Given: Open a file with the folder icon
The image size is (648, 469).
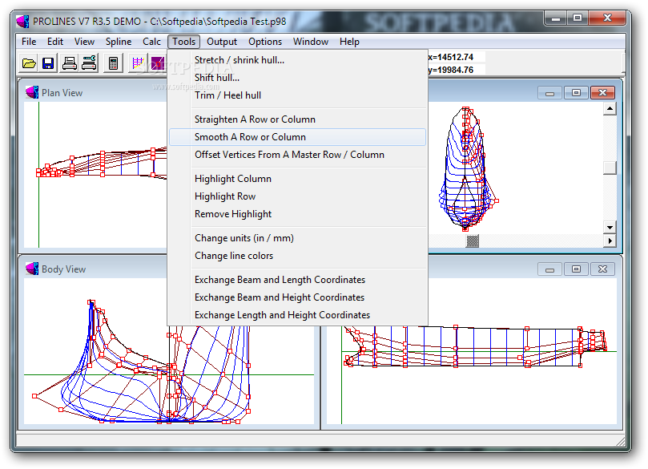Looking at the screenshot, I should [x=29, y=63].
